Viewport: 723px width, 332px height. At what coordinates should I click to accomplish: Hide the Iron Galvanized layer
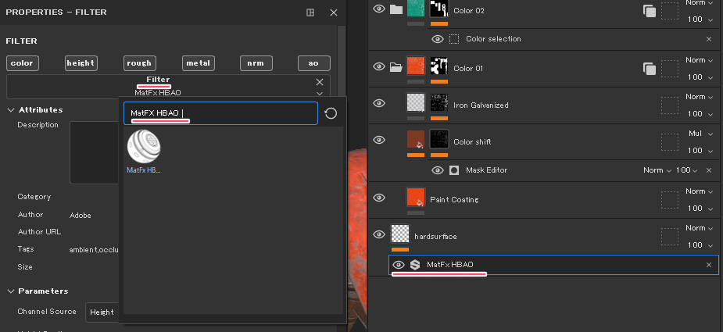pos(379,104)
